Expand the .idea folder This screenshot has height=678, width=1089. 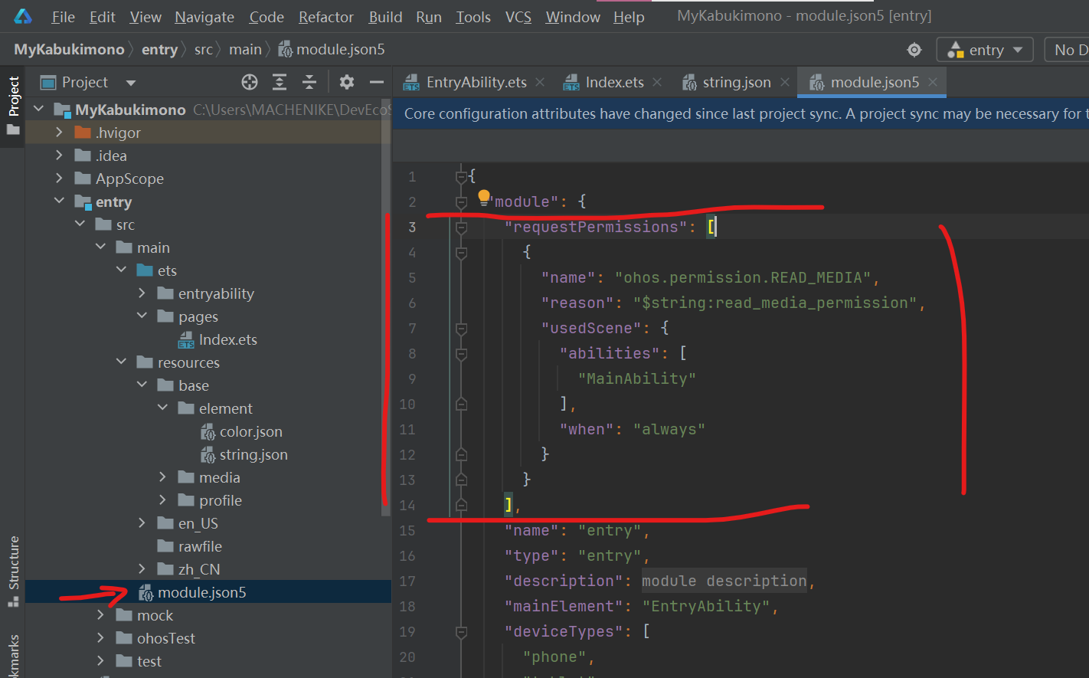tap(60, 156)
